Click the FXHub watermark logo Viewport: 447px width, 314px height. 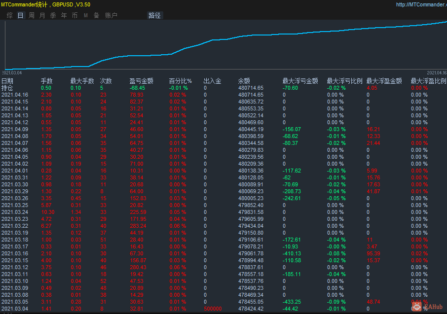click(x=428, y=307)
